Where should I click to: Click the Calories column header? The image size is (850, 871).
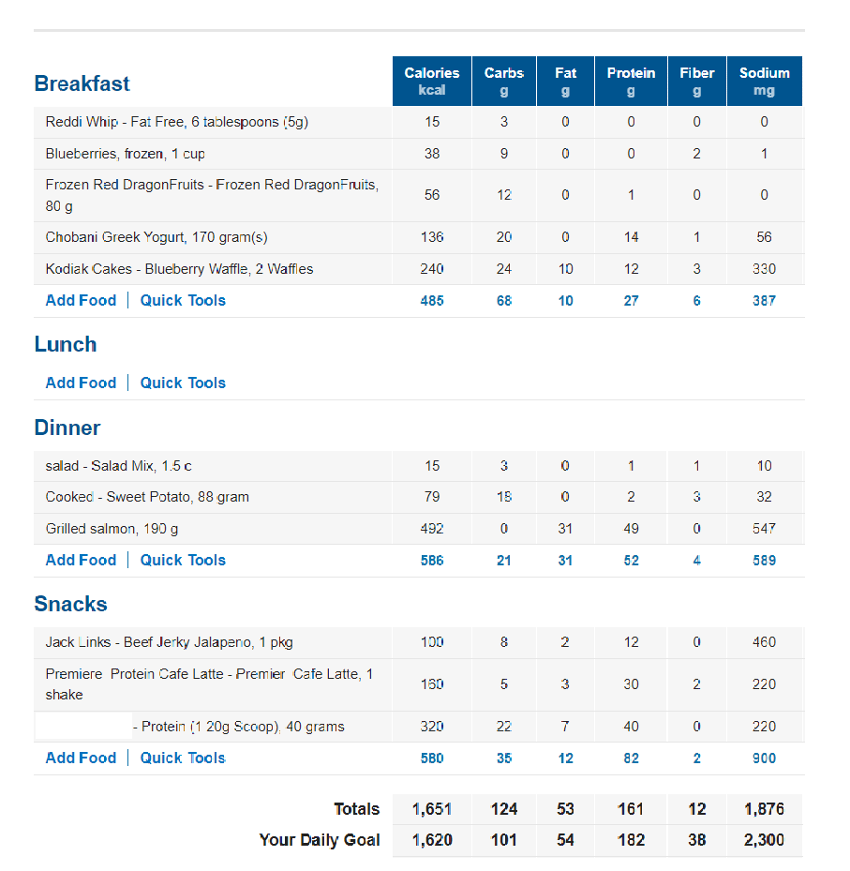point(432,82)
